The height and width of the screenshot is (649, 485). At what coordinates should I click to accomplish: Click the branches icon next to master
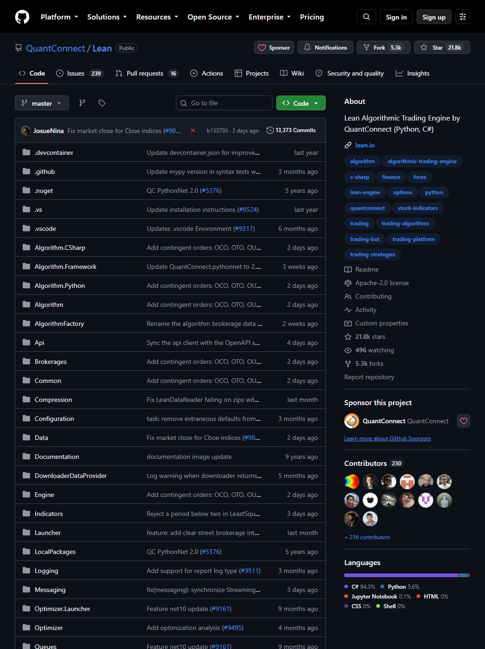(82, 103)
